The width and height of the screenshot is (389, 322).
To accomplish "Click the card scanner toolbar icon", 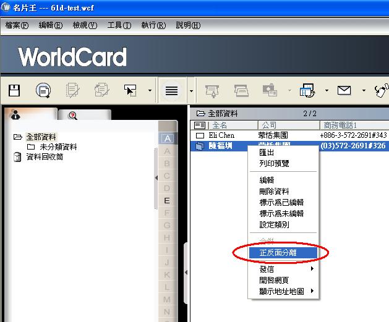I will point(241,91).
